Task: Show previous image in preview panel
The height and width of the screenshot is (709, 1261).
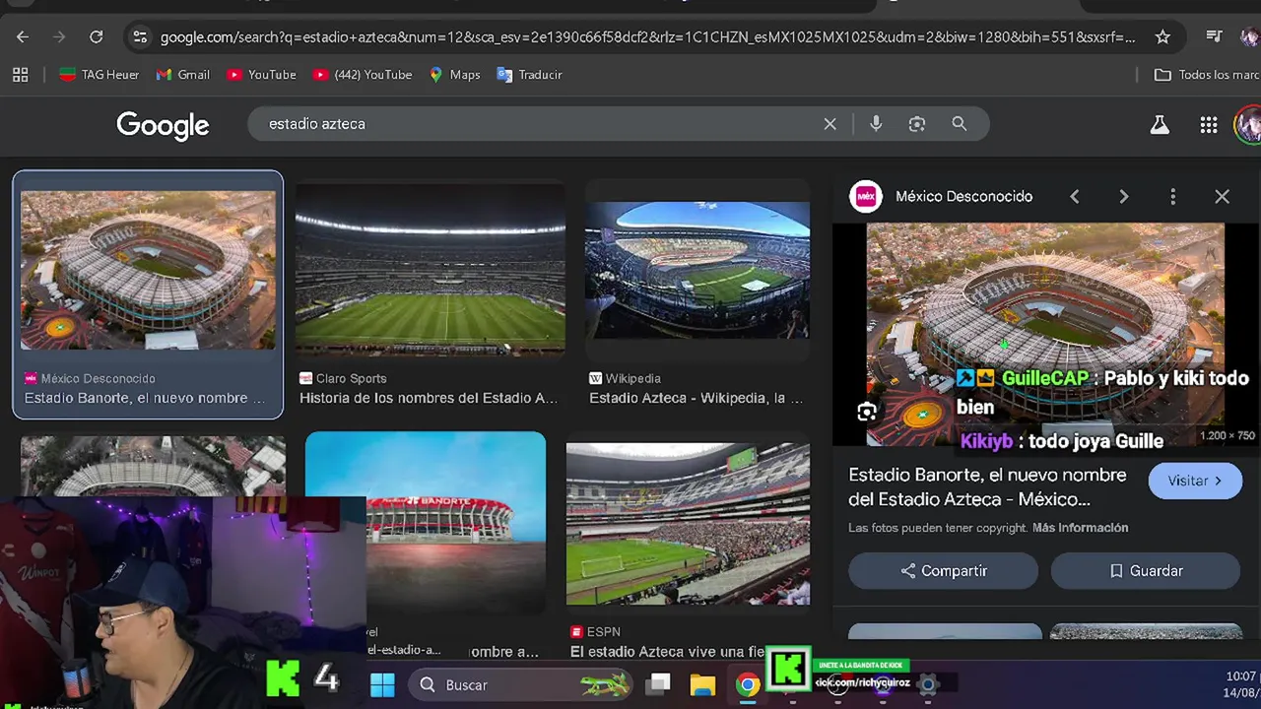Action: [x=1075, y=197]
